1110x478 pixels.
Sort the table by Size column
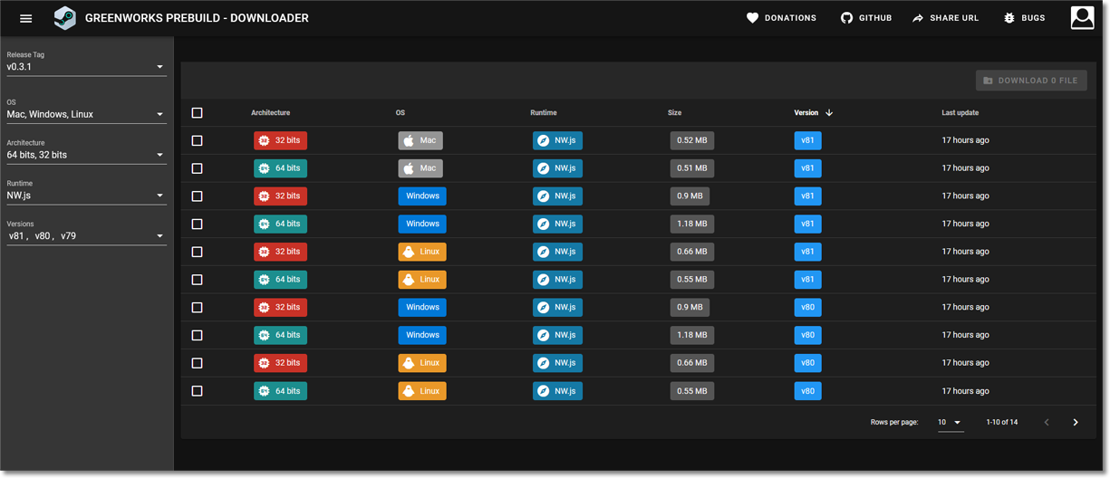coord(674,113)
